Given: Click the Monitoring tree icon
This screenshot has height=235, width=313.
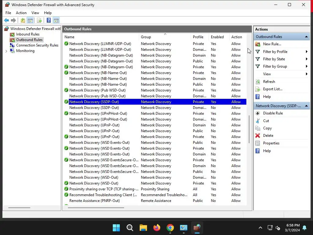Looking at the screenshot, I should tap(12, 51).
